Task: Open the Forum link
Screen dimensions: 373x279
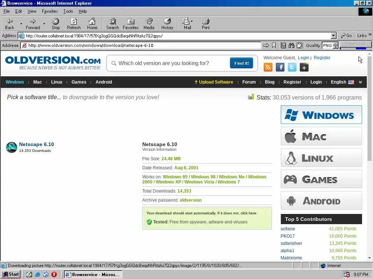Action: [x=249, y=82]
